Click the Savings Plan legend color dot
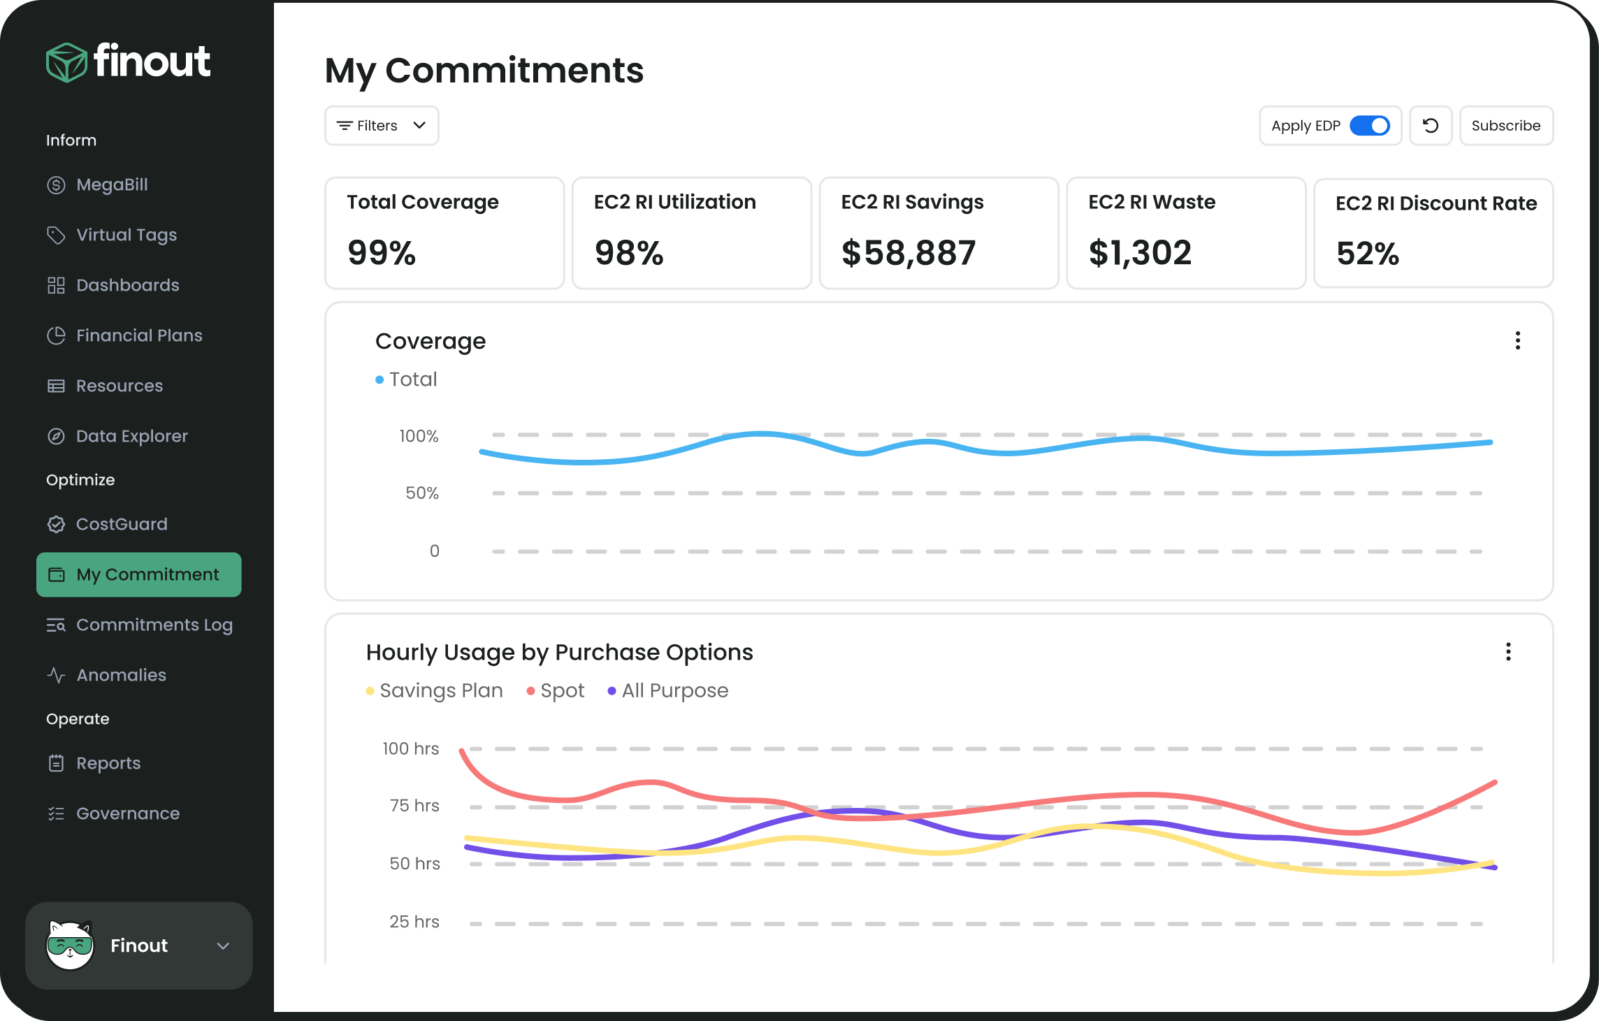Screen dimensions: 1599x1021 [370, 690]
